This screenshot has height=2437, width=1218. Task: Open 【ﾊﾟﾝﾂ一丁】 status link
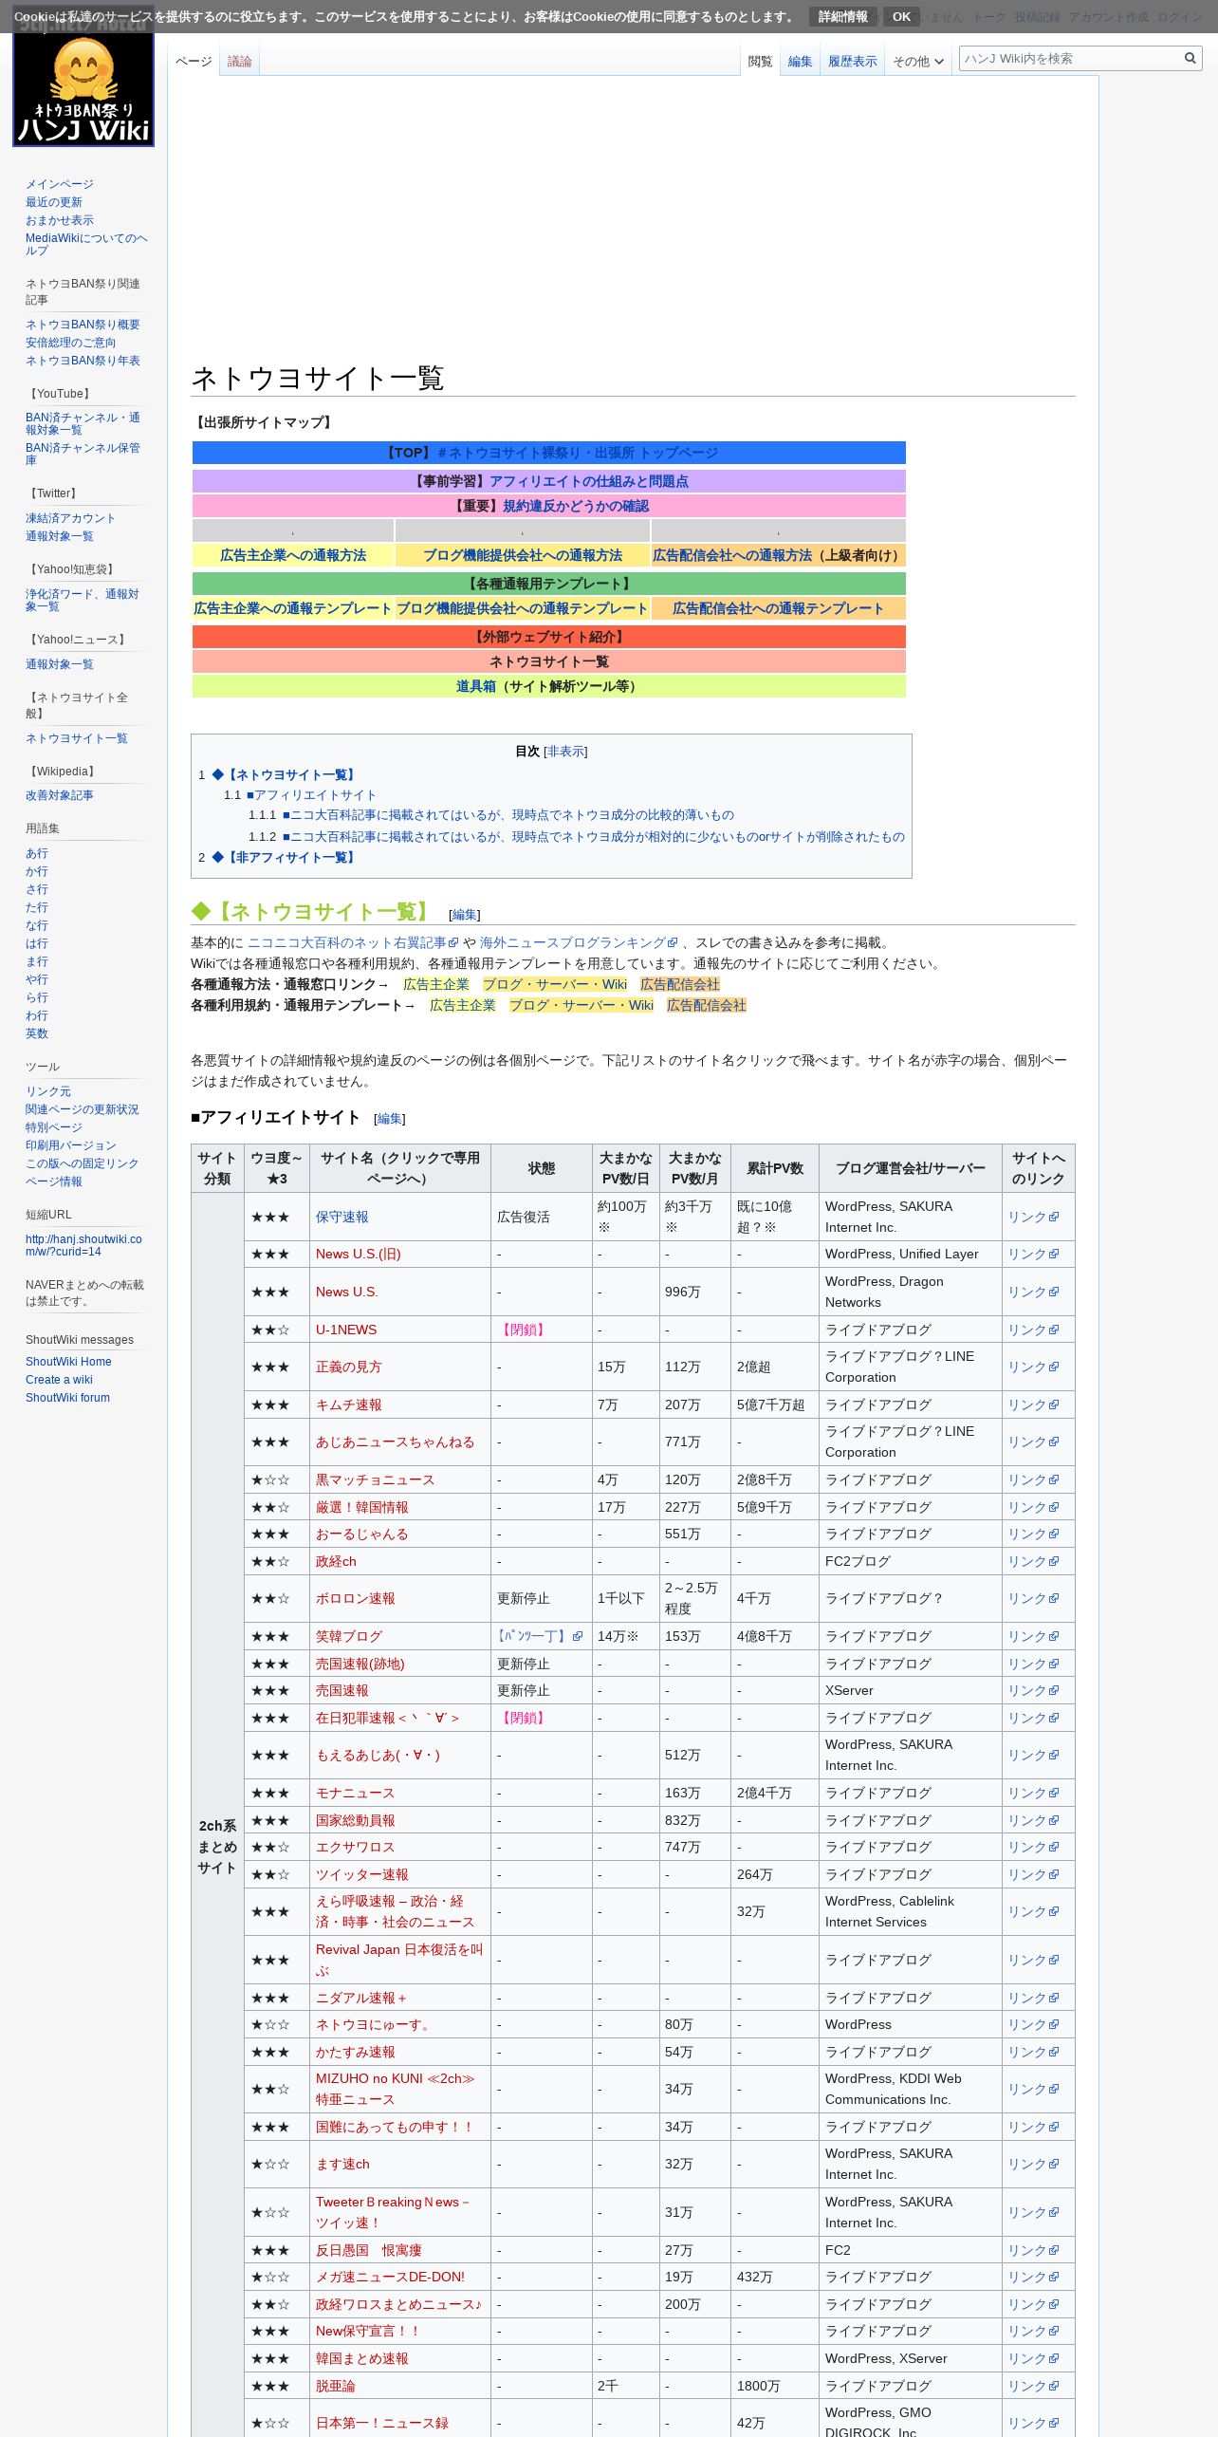[x=533, y=1637]
